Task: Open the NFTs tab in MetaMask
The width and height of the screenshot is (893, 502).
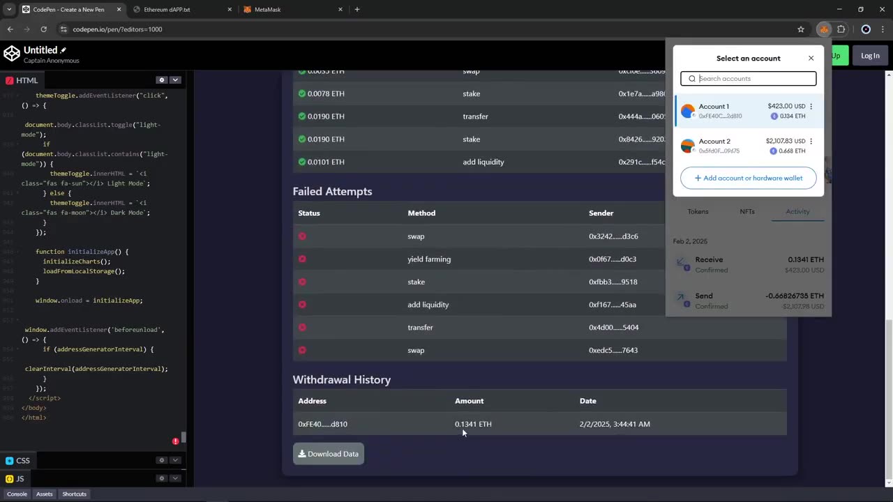Action: [747, 212]
